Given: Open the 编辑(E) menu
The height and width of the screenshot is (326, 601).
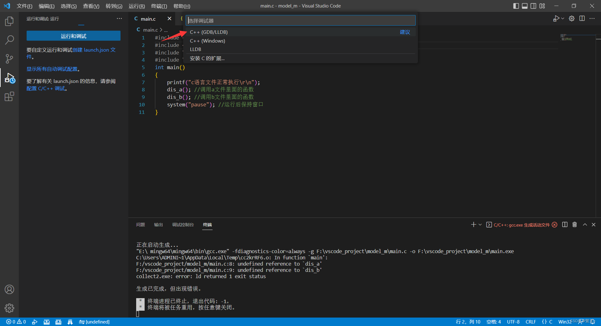Looking at the screenshot, I should 47,6.
